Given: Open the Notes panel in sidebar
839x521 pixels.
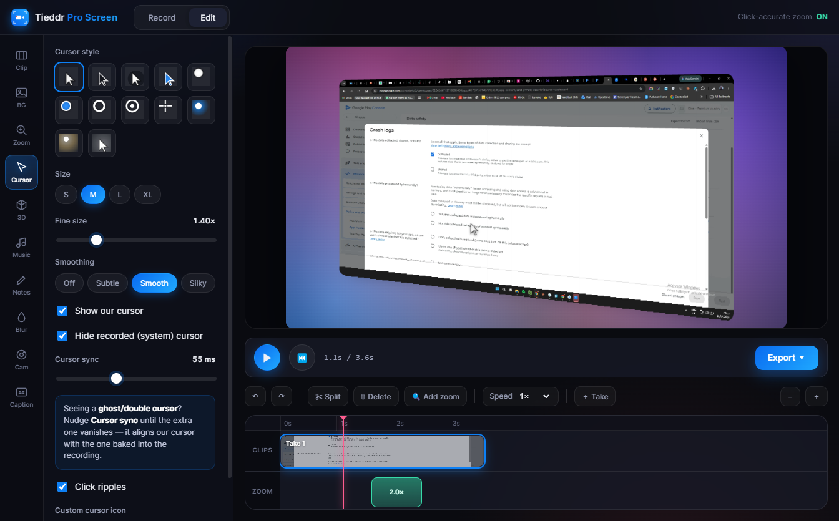Looking at the screenshot, I should click(x=21, y=285).
